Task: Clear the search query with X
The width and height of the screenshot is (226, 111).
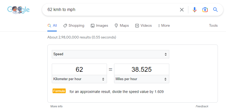Action: (182, 10)
